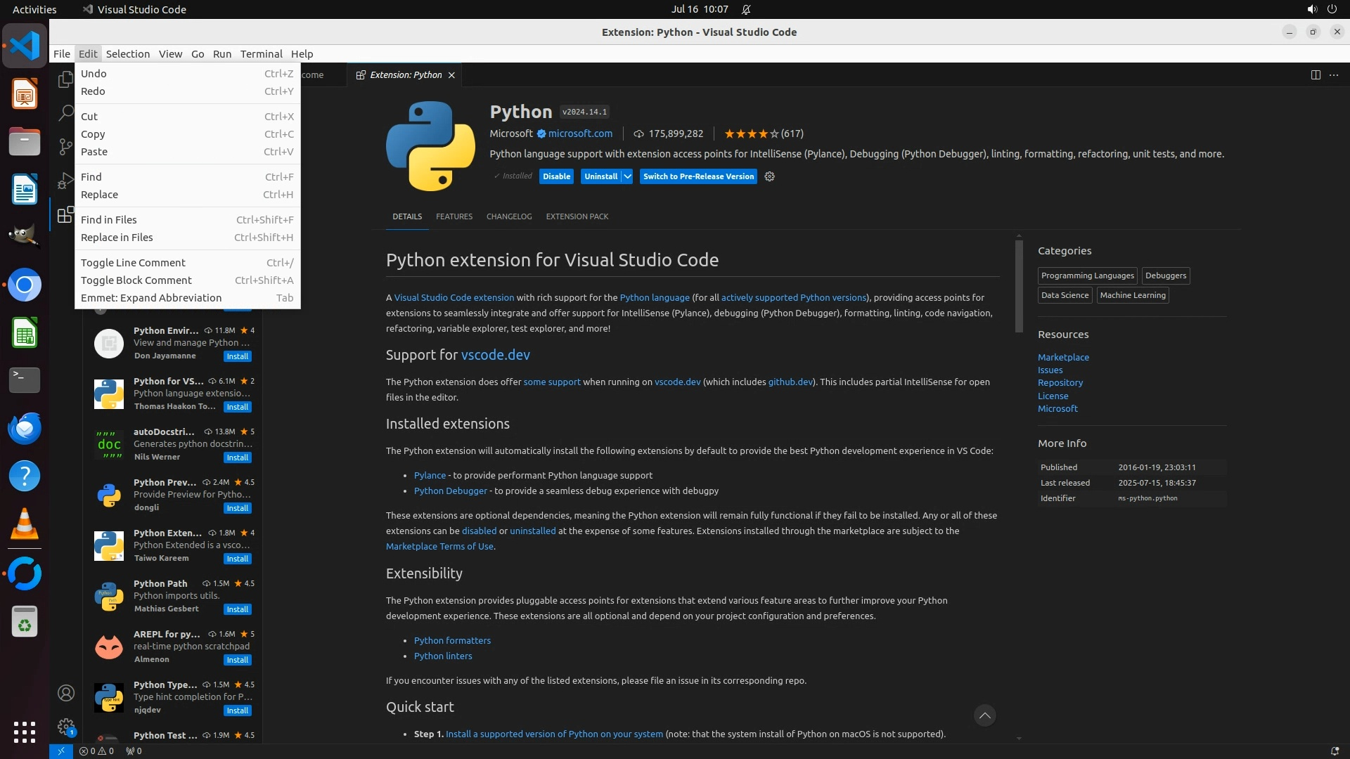This screenshot has width=1350, height=759.
Task: Open the Accounts icon in activity bar
Action: tap(66, 693)
